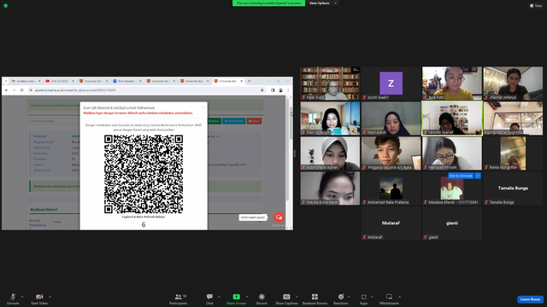Select Tamalia Bunga's participant tile
The width and height of the screenshot is (547, 307).
513,188
